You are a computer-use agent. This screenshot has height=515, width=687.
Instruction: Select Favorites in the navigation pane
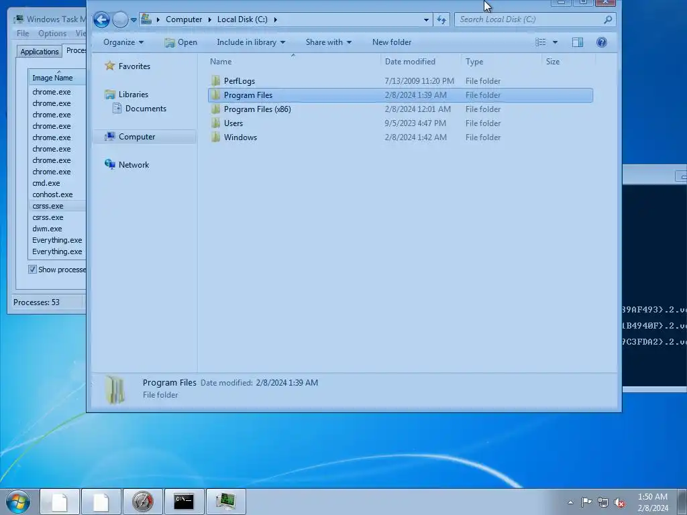point(134,66)
